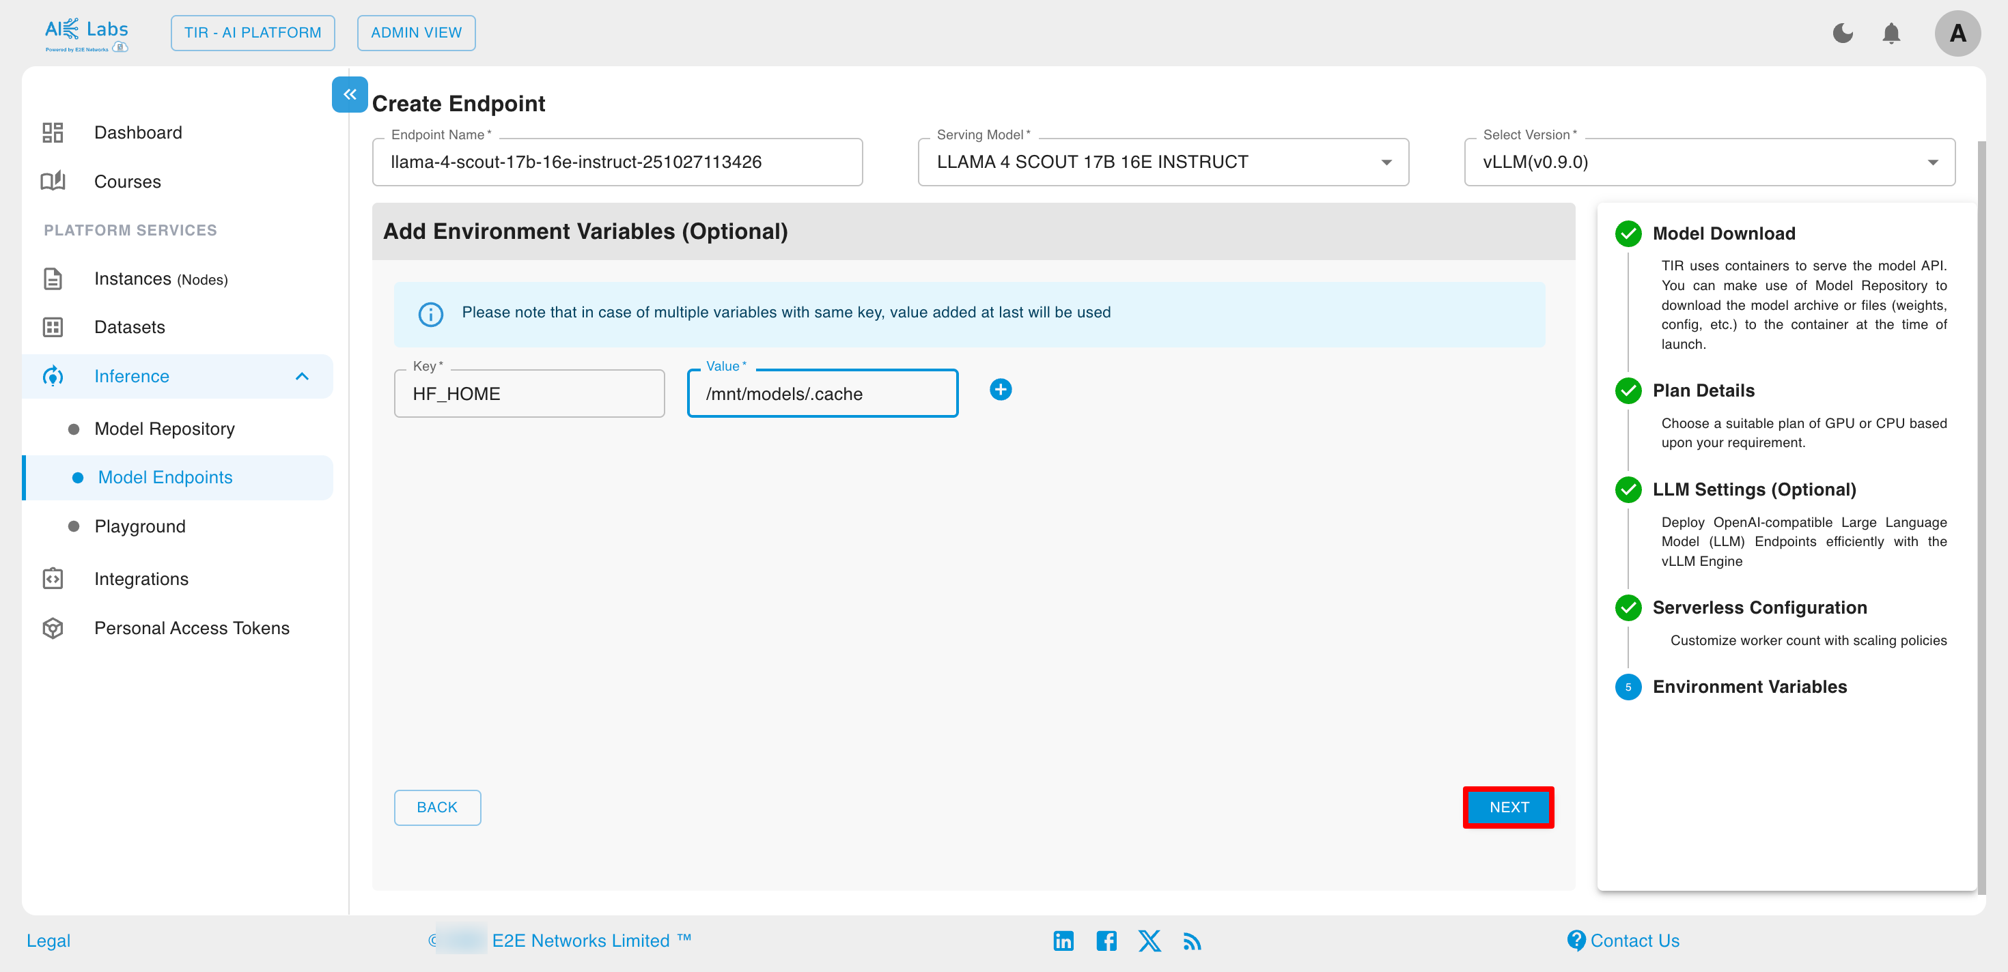Click Model Download step title
Image resolution: width=2008 pixels, height=972 pixels.
tap(1723, 233)
